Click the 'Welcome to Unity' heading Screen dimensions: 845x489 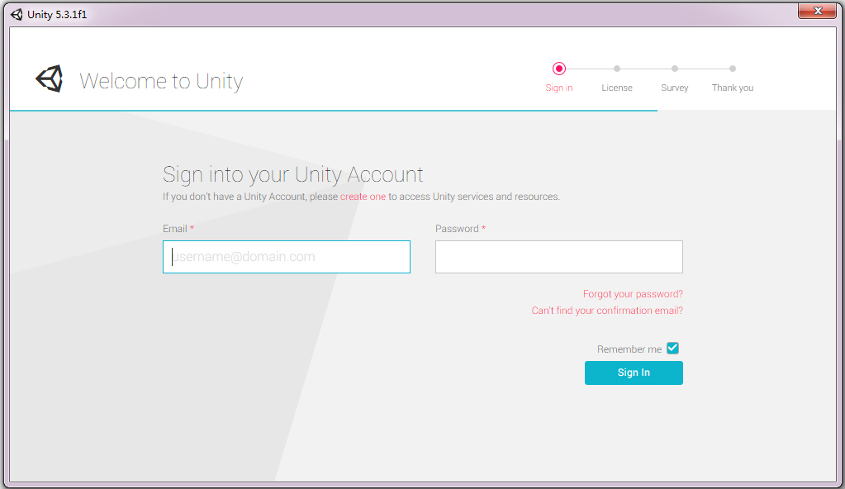pos(161,82)
